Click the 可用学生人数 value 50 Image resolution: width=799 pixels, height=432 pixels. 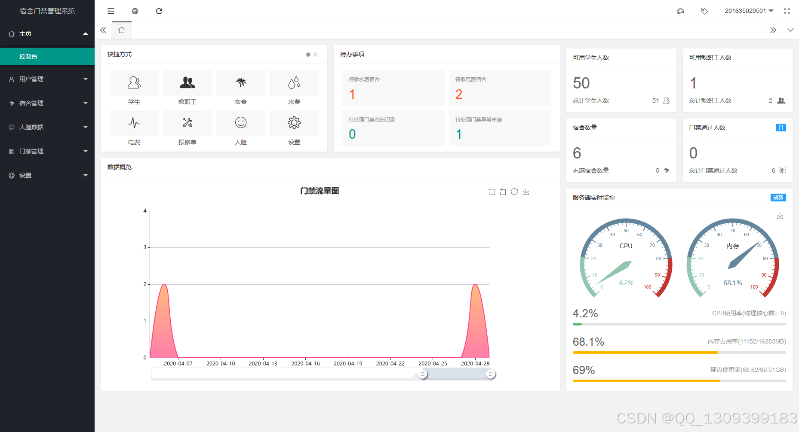click(x=581, y=83)
